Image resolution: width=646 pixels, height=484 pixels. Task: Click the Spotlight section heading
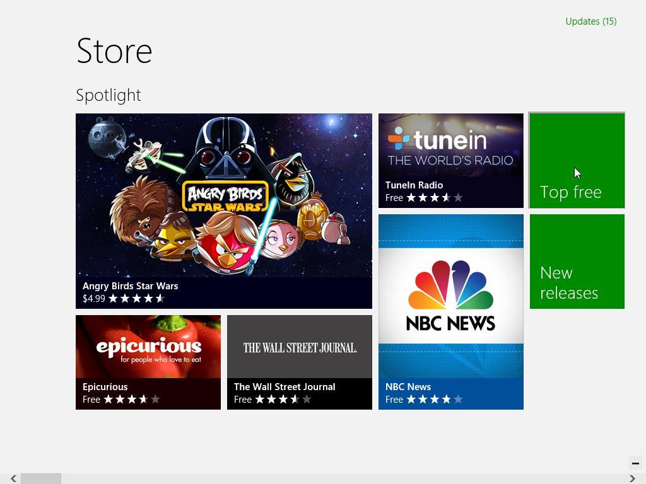click(109, 95)
